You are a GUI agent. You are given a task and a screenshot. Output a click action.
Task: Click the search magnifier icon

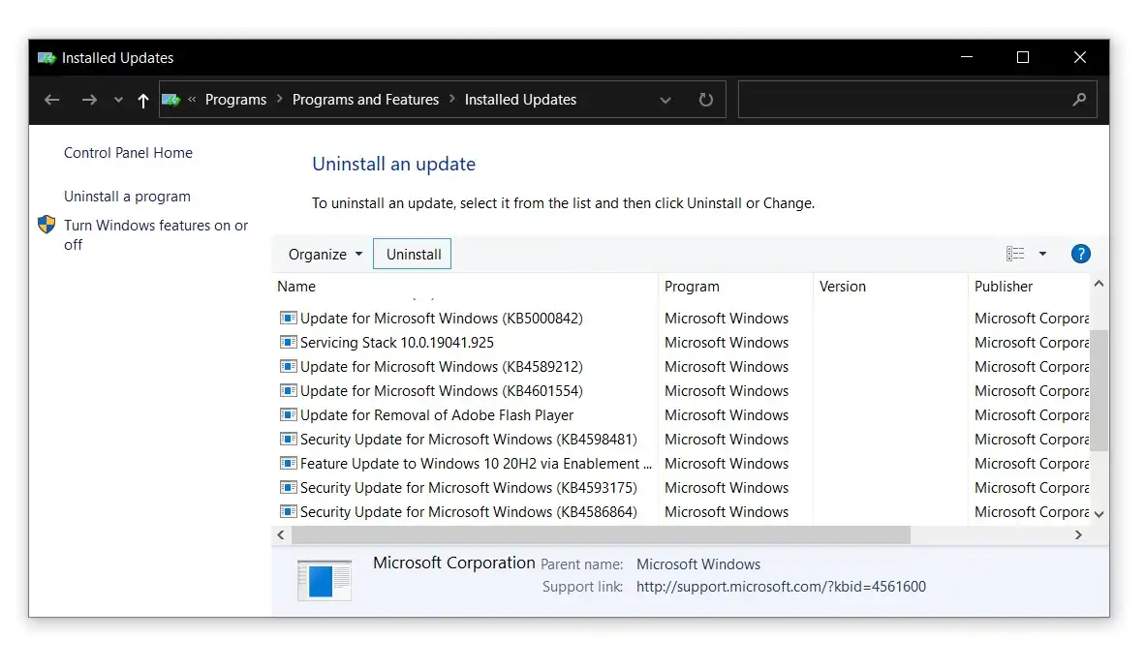[x=1078, y=100]
